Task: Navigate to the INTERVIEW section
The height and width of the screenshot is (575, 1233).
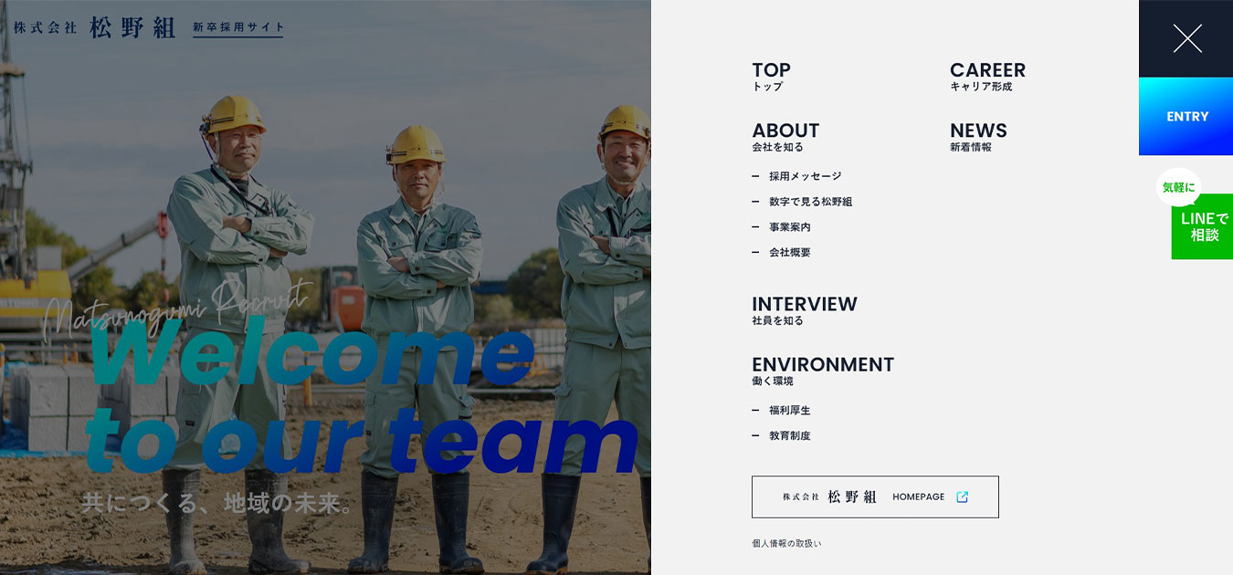Action: (x=804, y=309)
